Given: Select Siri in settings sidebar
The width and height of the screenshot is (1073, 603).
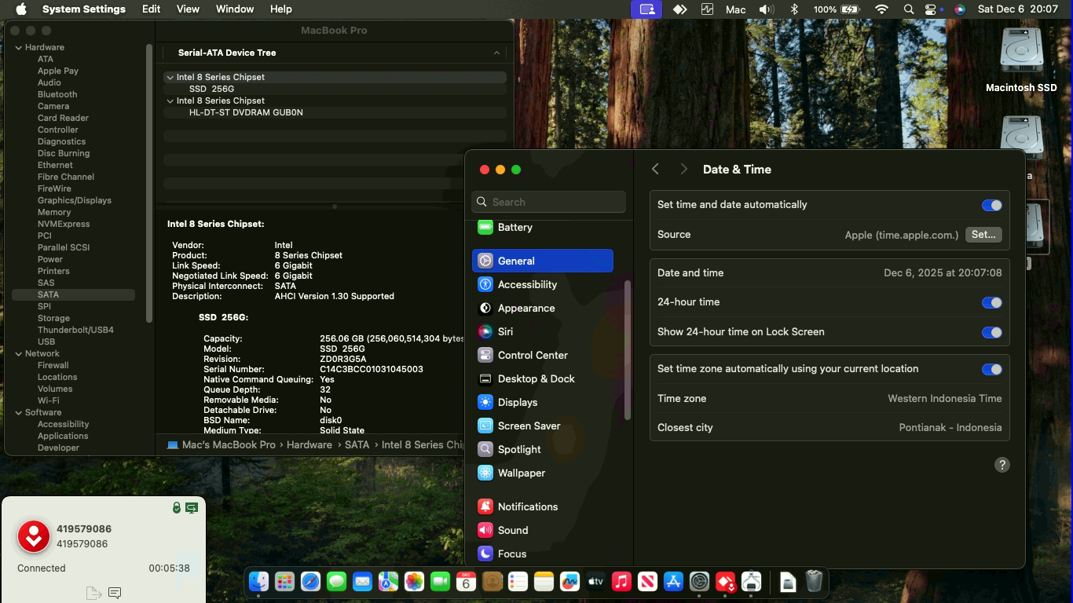Looking at the screenshot, I should point(505,331).
